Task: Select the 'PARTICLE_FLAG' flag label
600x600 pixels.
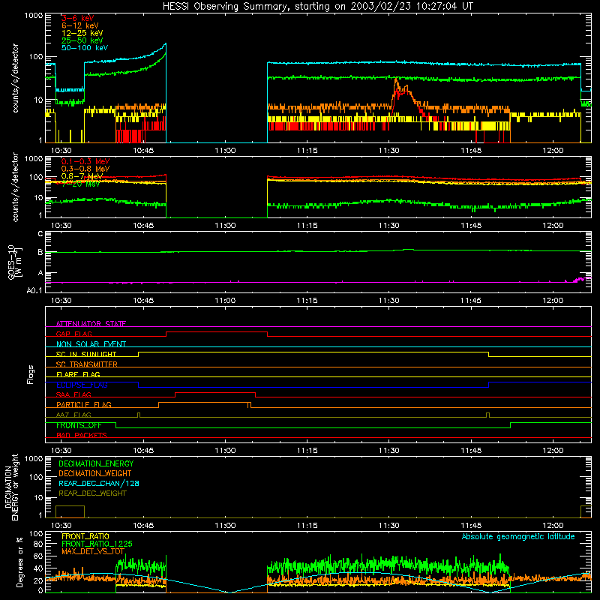Action: (x=84, y=404)
